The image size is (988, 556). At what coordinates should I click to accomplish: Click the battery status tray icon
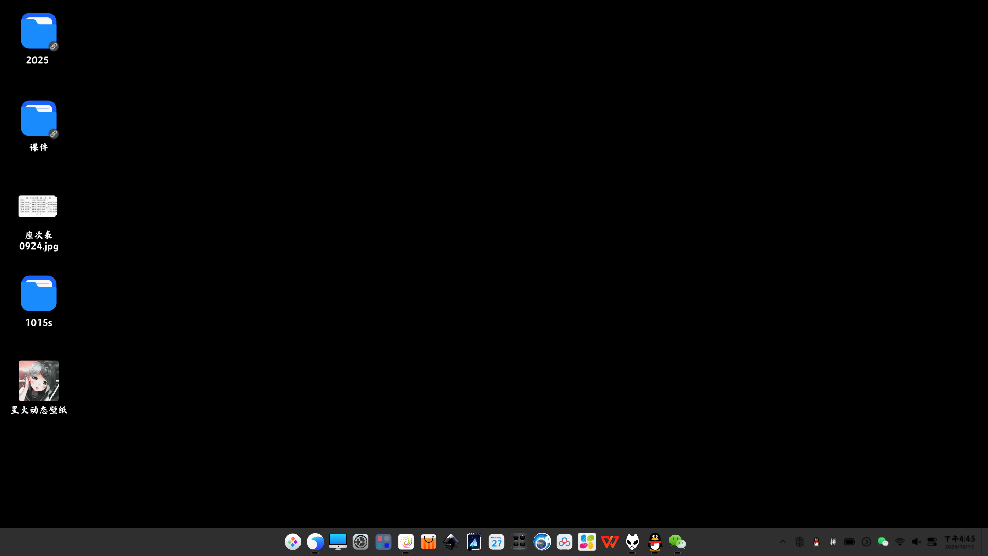850,542
